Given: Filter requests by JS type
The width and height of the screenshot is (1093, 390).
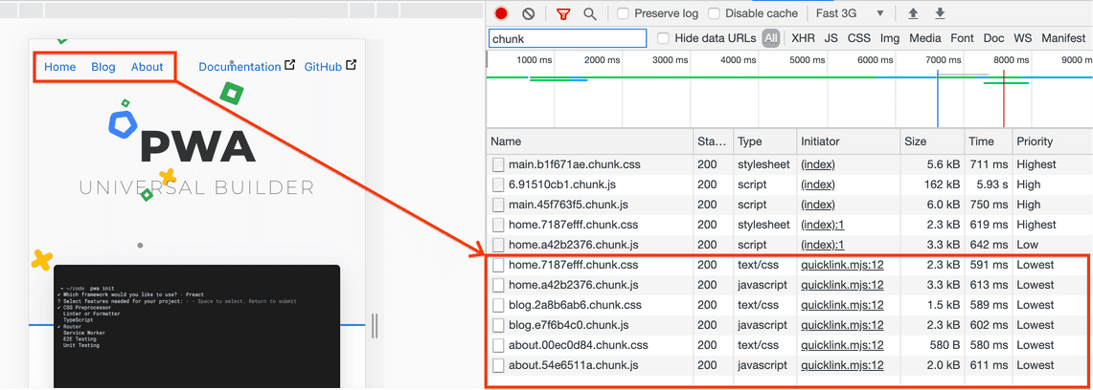Looking at the screenshot, I should [831, 38].
